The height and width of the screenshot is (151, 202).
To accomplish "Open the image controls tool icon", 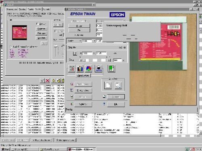I will point(72,68).
